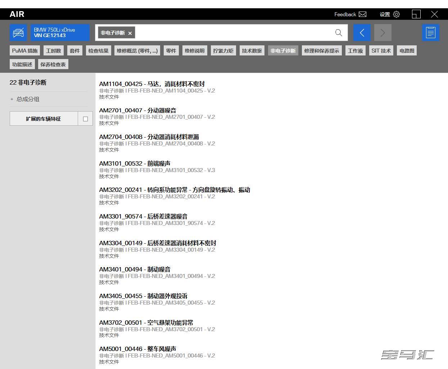
Task: Open document AM5001_00446 整车风噪声
Action: point(138,349)
